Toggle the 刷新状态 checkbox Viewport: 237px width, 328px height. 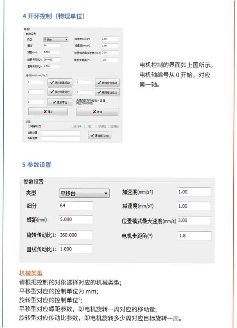pos(29,126)
